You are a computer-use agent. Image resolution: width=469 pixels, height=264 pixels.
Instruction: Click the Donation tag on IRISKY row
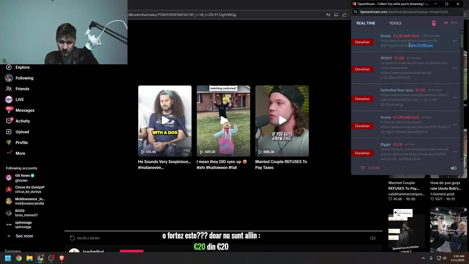[x=362, y=69]
